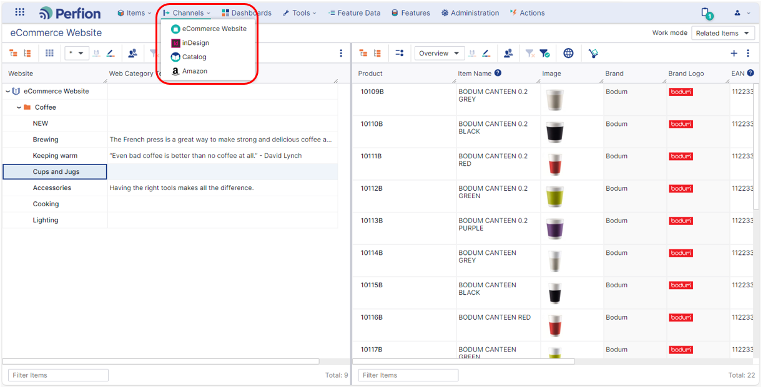
Task: Click the users icon in right toolbar
Action: (x=508, y=53)
